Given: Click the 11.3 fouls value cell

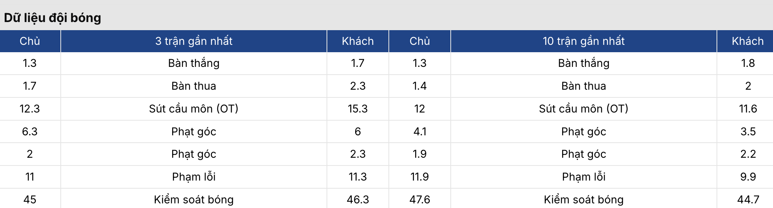Looking at the screenshot, I should (x=357, y=177).
